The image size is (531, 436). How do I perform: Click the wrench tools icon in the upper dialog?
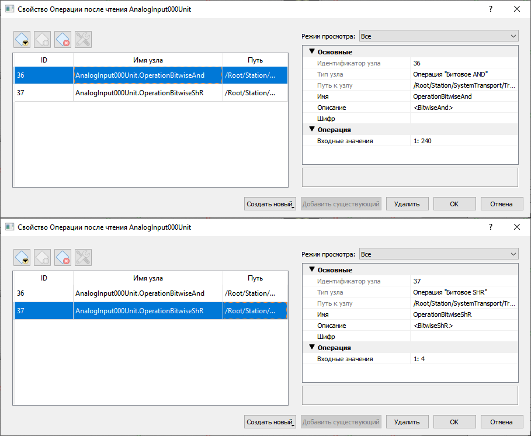pyautogui.click(x=83, y=39)
